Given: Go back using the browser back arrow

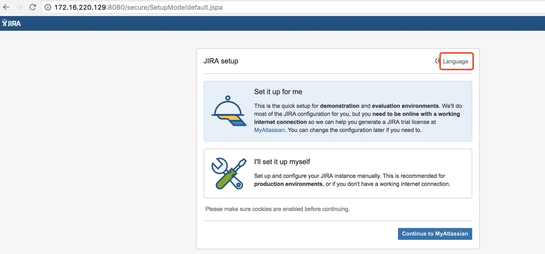Looking at the screenshot, I should [x=6, y=7].
